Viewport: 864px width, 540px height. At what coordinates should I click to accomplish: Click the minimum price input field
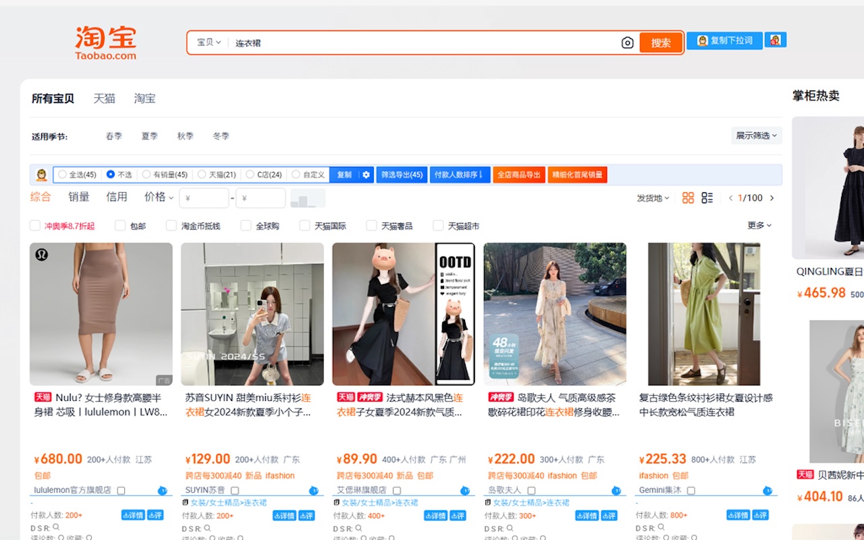pyautogui.click(x=205, y=198)
